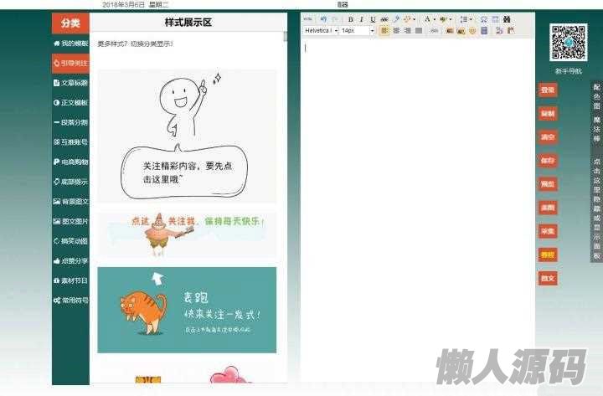Click inside the blank editor text area
Screen dimensions: 603x396
[x=418, y=211]
